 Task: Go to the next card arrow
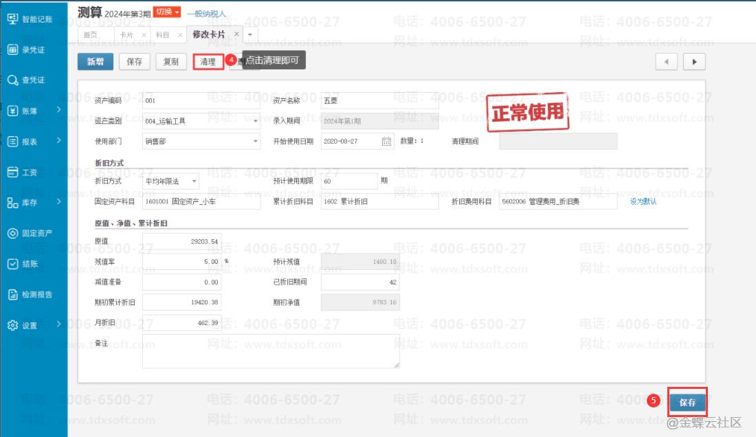pos(694,61)
